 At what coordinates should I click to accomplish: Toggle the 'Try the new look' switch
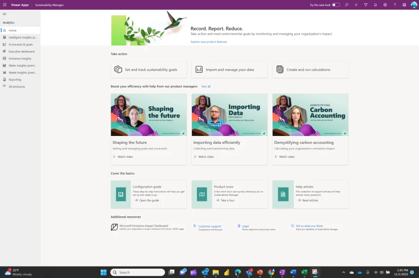tap(336, 5)
